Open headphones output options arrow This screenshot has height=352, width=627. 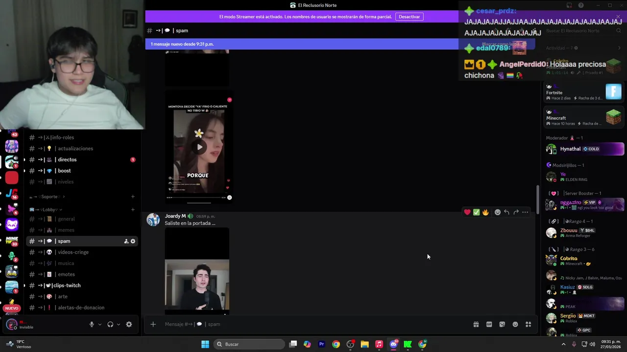[119, 324]
